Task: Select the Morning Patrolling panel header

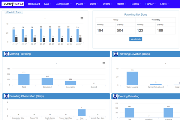Action: (56, 54)
